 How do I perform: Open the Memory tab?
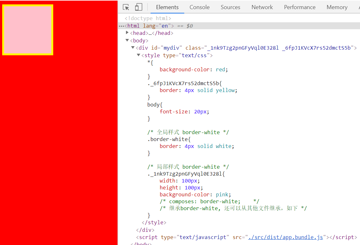(337, 7)
